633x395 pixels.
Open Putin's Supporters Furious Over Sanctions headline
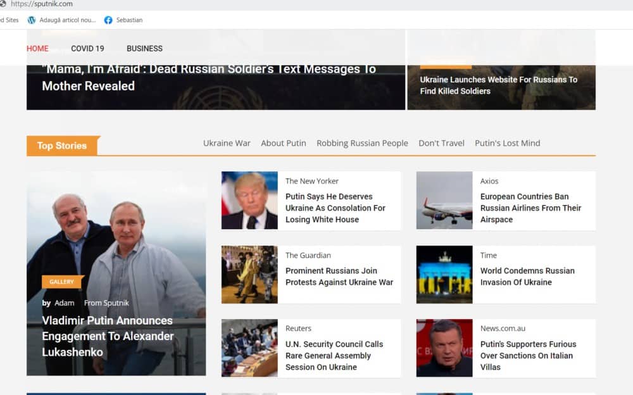528,356
